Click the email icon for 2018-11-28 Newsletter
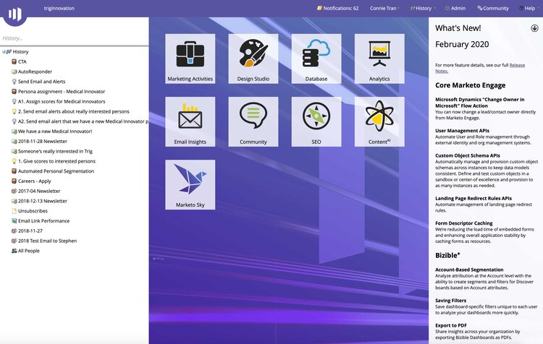This screenshot has width=543, height=344. point(14,142)
